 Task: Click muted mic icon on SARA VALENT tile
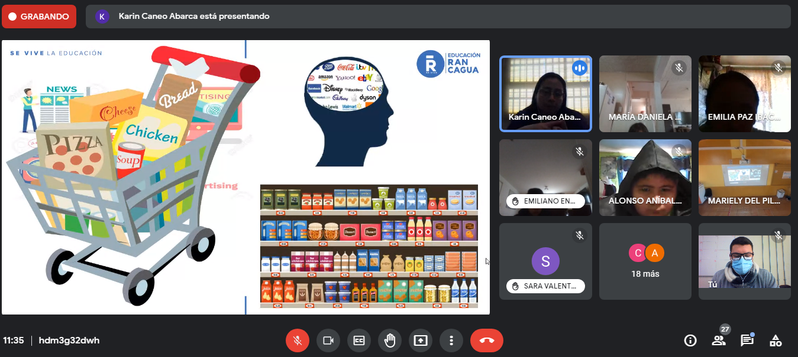point(580,235)
